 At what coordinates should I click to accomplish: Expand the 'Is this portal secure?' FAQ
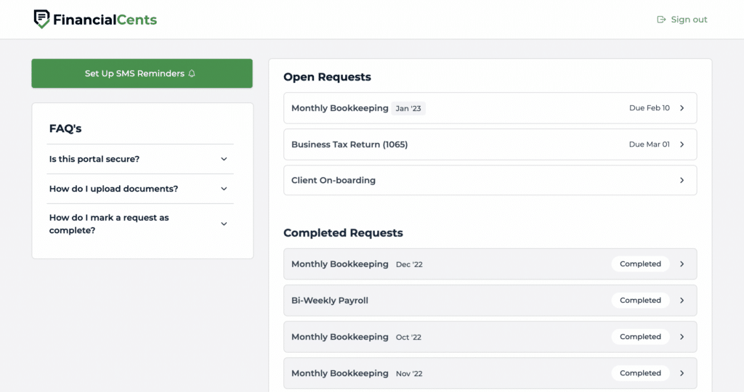point(140,159)
